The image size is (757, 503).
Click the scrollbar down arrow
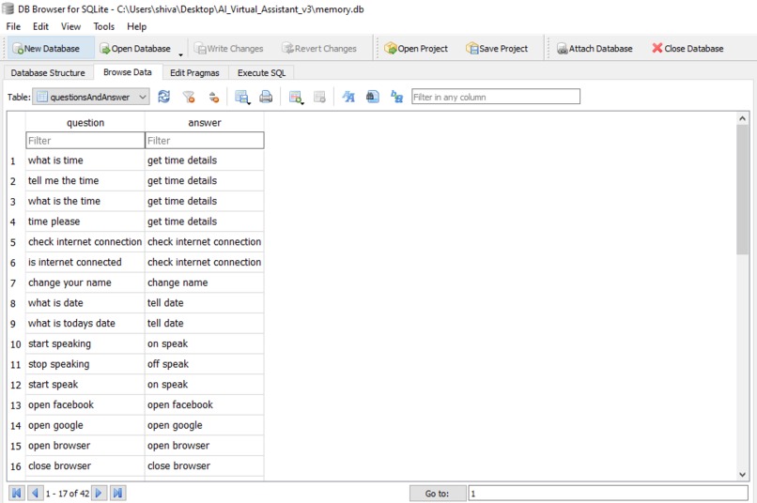click(x=742, y=475)
